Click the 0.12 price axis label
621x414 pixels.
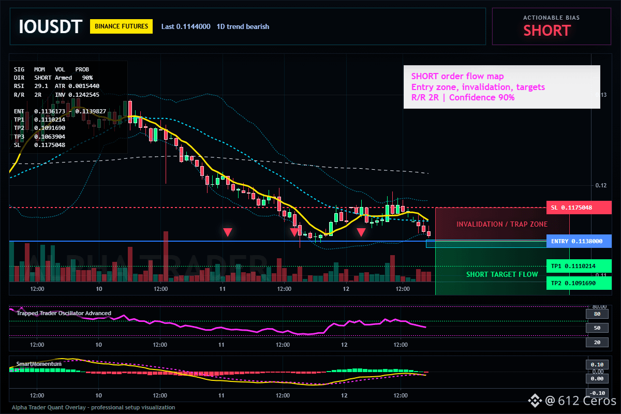click(600, 185)
